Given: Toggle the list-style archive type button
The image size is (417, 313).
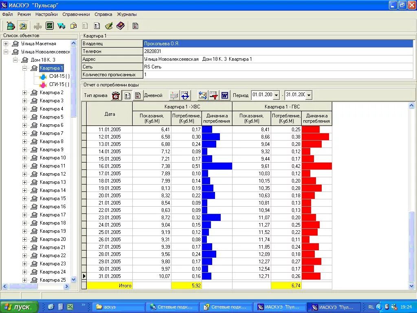Looking at the screenshot, I should point(127,95).
